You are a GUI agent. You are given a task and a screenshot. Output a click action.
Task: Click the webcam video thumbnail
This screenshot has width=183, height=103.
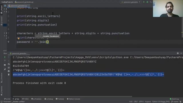pos(168,9)
